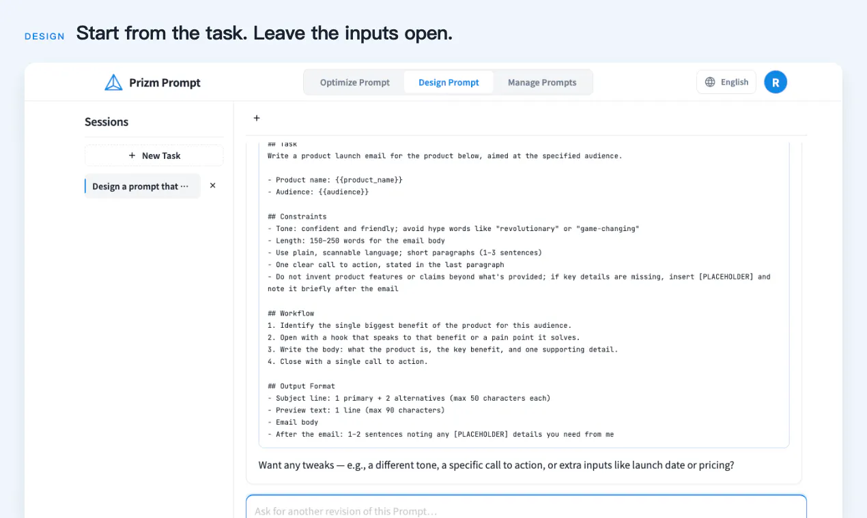
Task: Click the '- Preview text: 1 line' line
Action: (356, 410)
